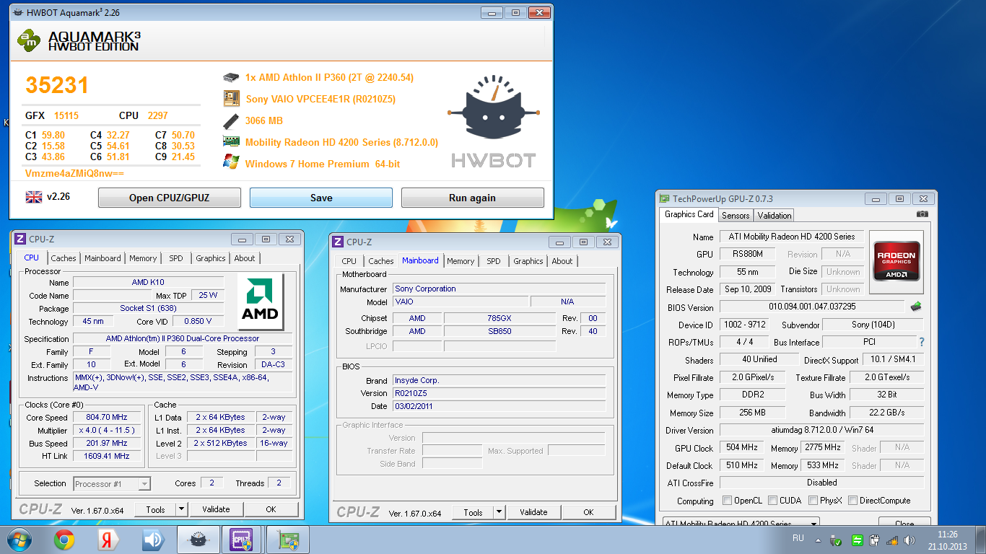Click OK in CPU-Z CPU window
Image resolution: width=986 pixels, height=554 pixels.
271,509
